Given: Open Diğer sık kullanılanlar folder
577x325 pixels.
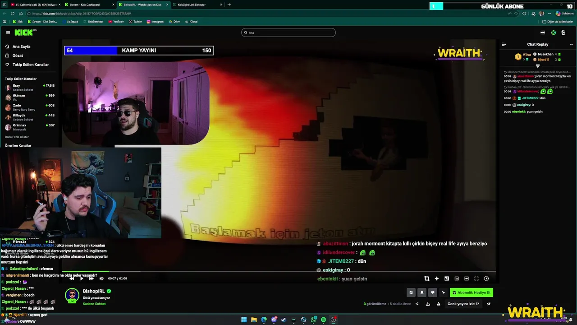Looking at the screenshot, I should click(558, 21).
